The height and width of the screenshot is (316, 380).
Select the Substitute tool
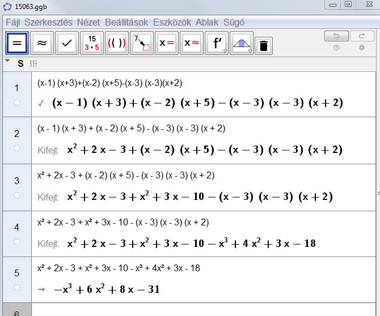pyautogui.click(x=142, y=43)
